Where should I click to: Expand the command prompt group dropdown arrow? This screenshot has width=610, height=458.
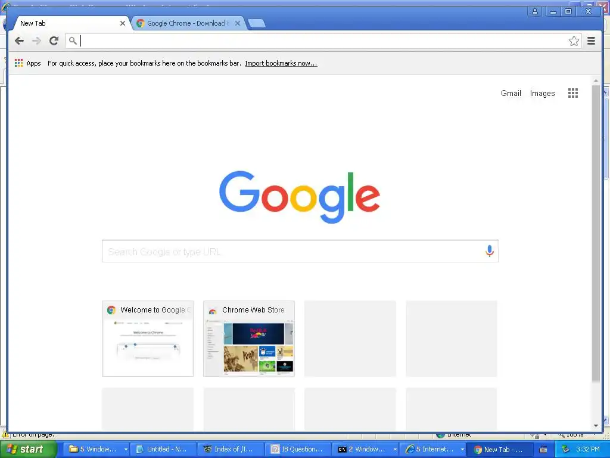point(395,450)
